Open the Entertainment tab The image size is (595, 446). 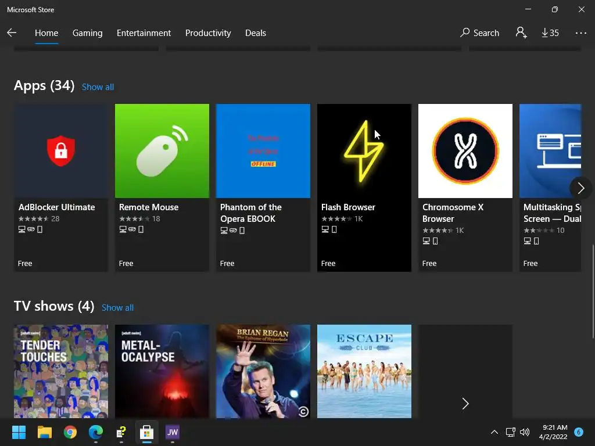click(144, 33)
